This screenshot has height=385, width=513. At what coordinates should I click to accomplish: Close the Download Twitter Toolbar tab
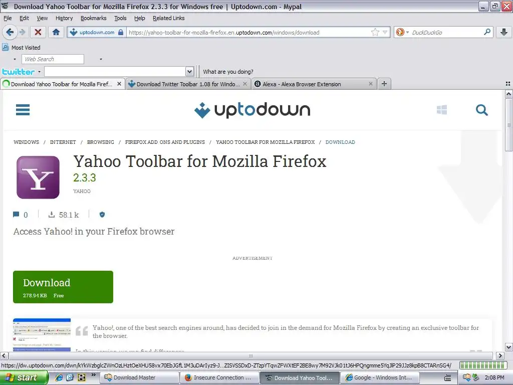click(244, 84)
